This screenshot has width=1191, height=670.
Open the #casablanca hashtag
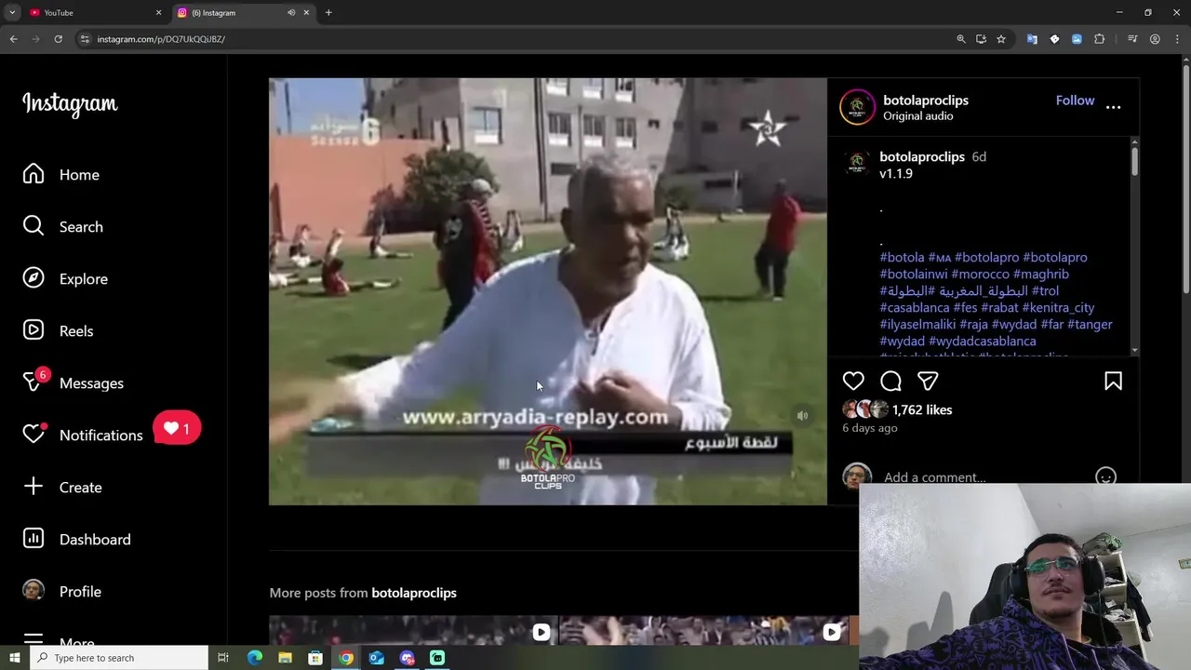[x=915, y=307]
